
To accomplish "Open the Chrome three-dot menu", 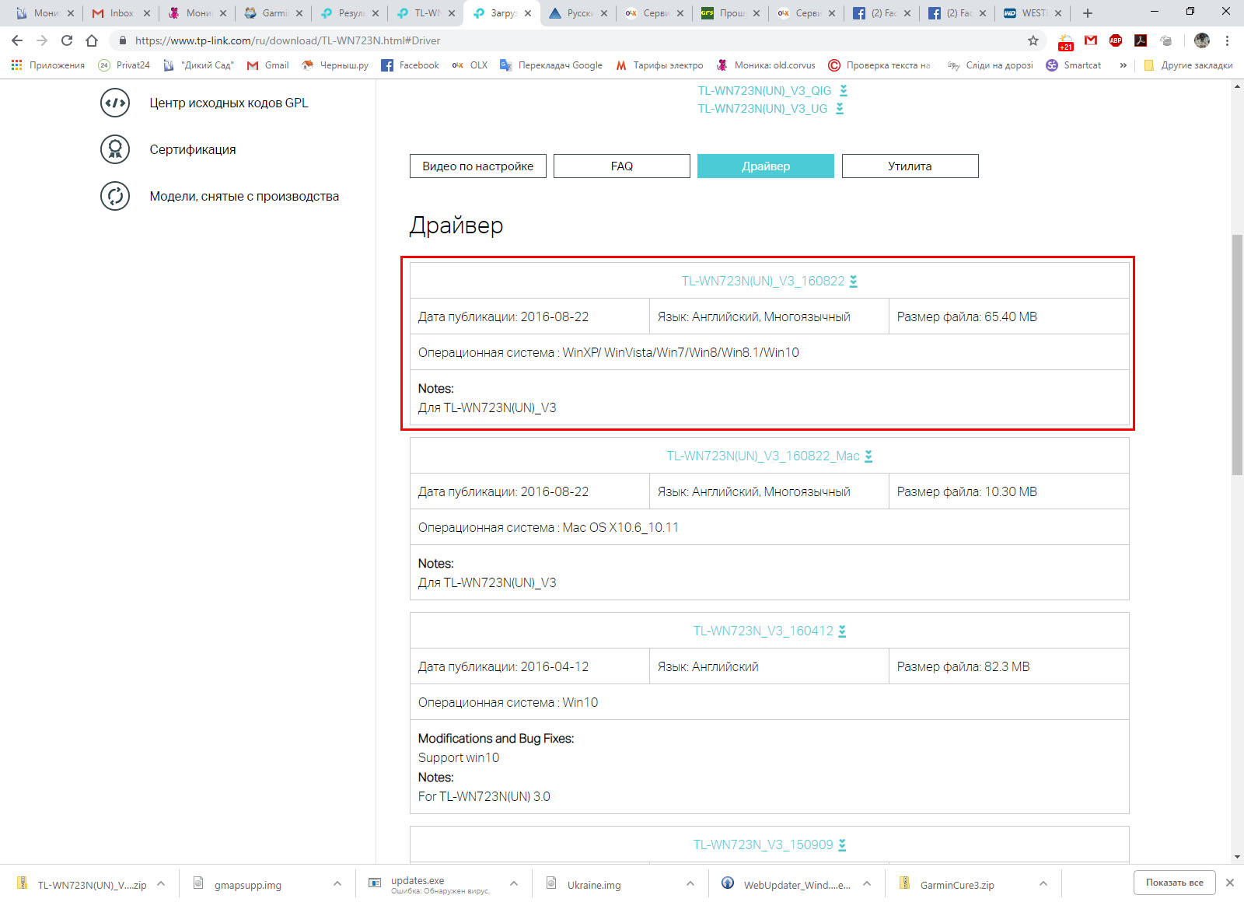I will tap(1228, 40).
